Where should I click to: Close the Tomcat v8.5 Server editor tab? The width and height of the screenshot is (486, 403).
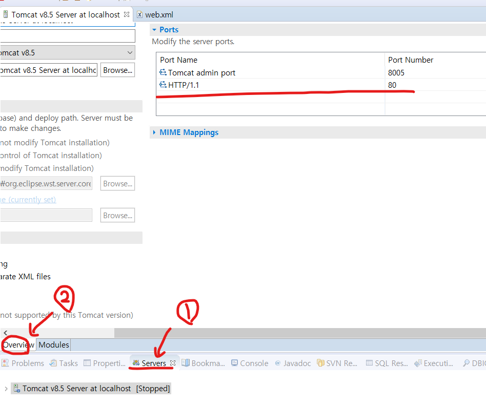tap(127, 14)
